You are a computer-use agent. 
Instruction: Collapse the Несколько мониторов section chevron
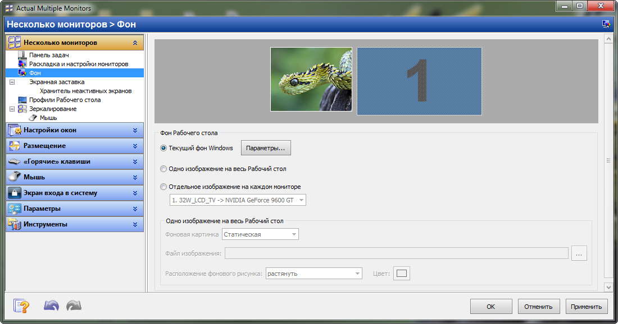click(135, 43)
